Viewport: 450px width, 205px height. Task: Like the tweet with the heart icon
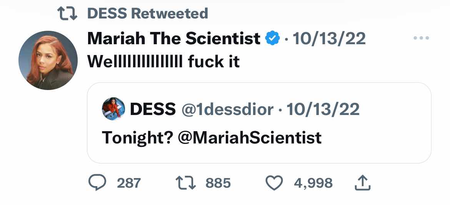[x=274, y=183]
